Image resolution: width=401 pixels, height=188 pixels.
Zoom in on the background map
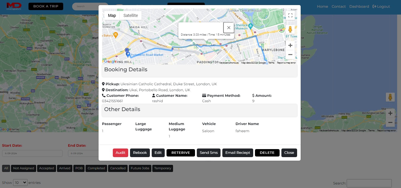(x=390, y=113)
